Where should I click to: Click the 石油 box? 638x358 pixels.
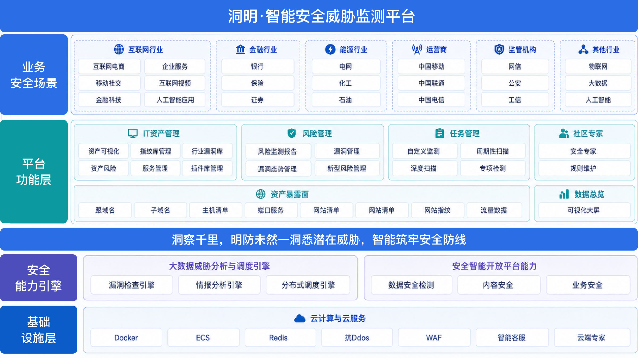coord(346,100)
